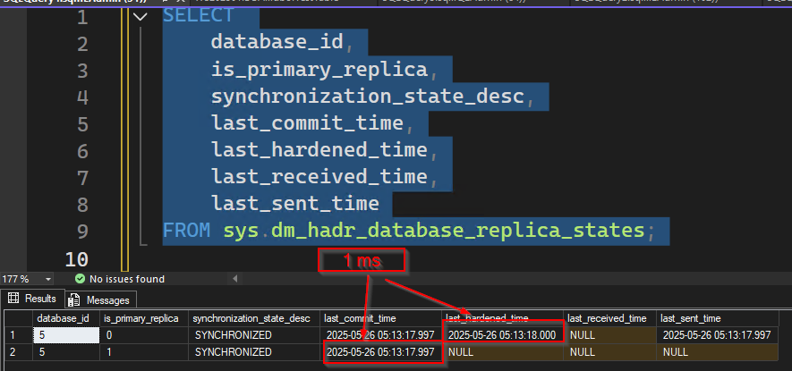Switch to the Results tab
Screen dimensions: 792x371
click(32, 299)
